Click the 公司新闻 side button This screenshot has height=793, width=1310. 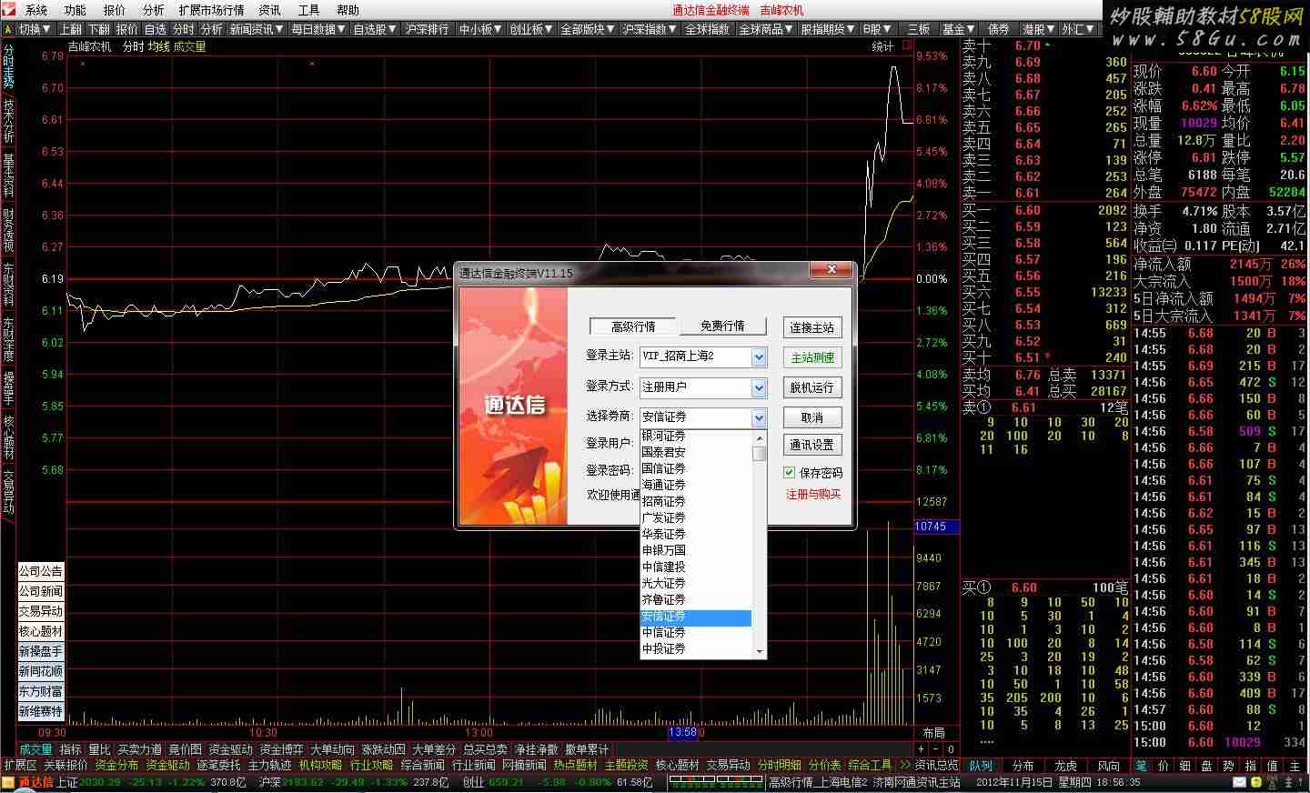(x=41, y=591)
